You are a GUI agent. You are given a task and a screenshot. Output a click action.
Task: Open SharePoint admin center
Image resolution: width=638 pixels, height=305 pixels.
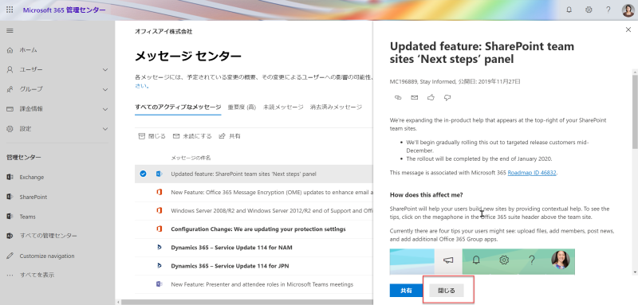pyautogui.click(x=33, y=197)
